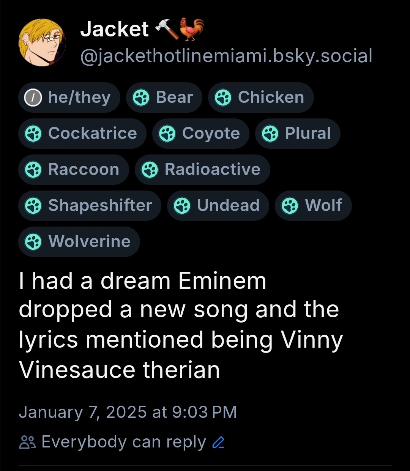This screenshot has width=410, height=471.
Task: Tap the paw icon on Wolf label
Action: pos(290,206)
